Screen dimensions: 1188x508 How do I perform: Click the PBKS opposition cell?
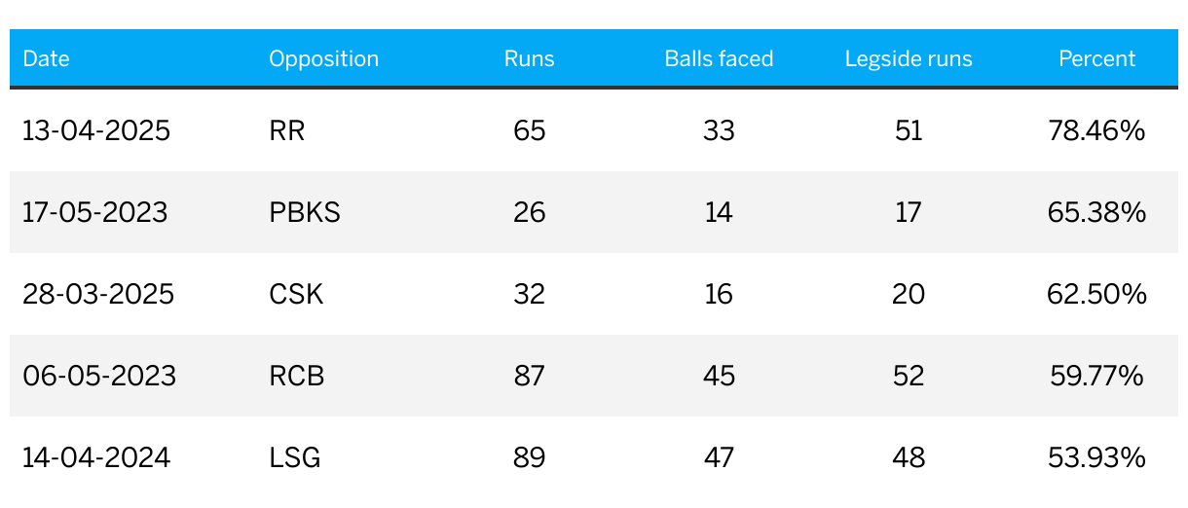pos(305,212)
